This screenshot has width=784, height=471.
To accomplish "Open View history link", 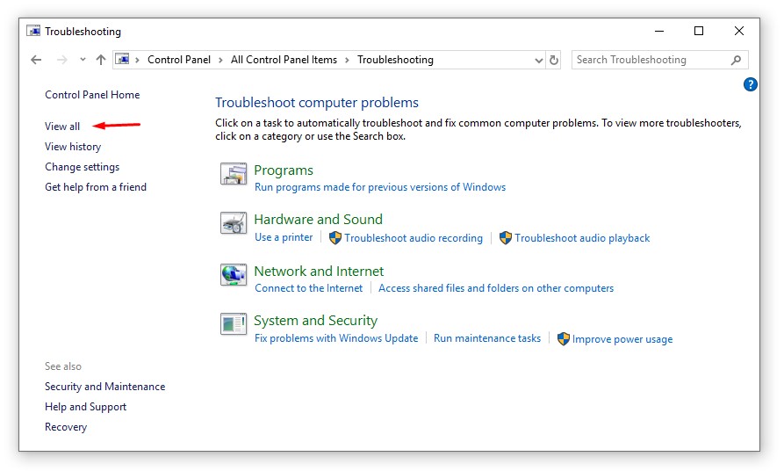I will tap(73, 147).
